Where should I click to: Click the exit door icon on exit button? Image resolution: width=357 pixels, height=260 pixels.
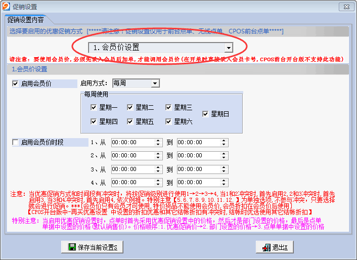266,247
